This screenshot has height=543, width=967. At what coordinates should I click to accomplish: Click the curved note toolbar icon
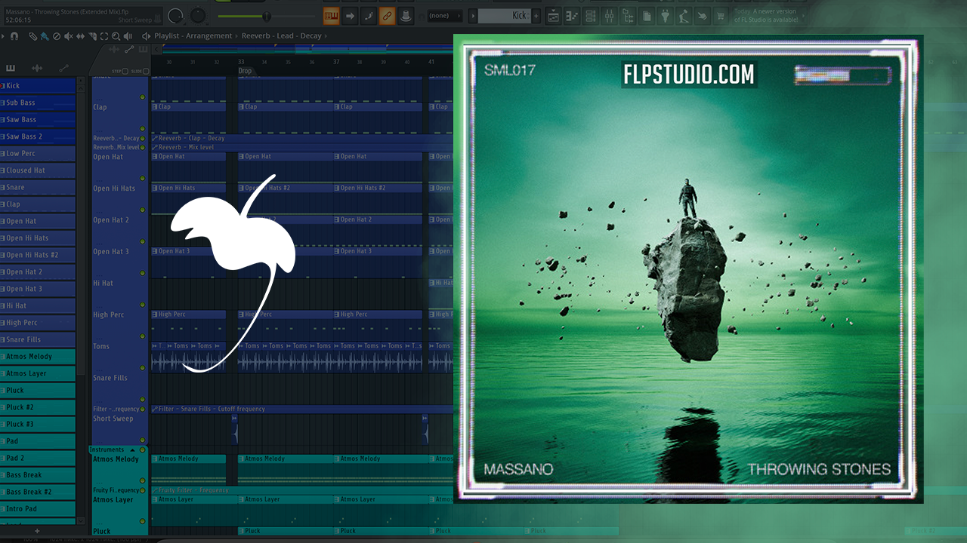[x=368, y=15]
